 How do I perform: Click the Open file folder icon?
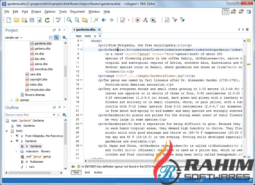16,20
